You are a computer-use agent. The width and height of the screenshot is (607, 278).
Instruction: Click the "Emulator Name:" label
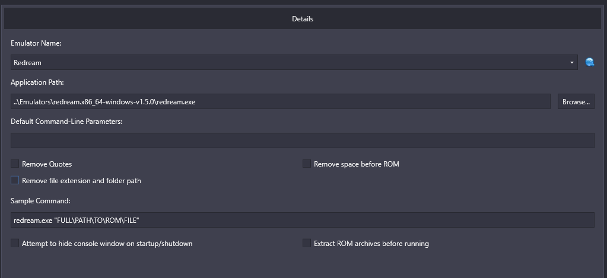tap(36, 43)
